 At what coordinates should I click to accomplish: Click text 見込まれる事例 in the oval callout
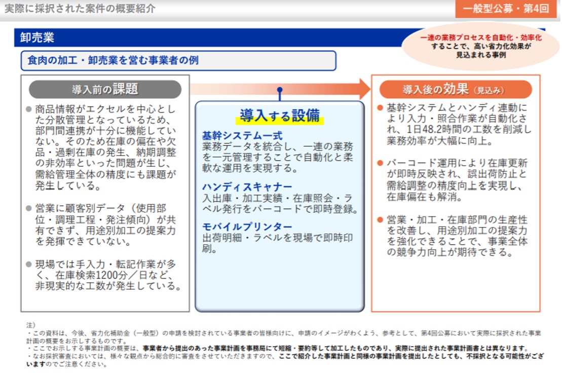[480, 55]
